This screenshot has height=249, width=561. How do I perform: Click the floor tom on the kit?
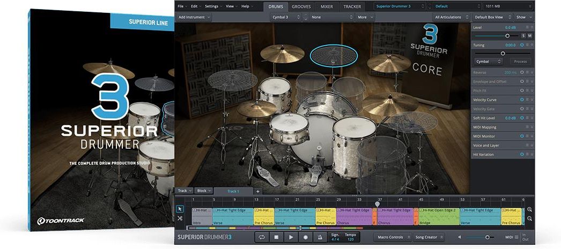coord(354,147)
